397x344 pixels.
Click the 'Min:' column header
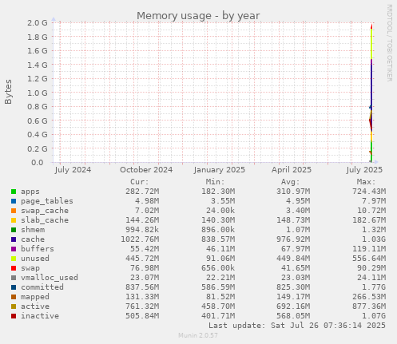point(215,182)
